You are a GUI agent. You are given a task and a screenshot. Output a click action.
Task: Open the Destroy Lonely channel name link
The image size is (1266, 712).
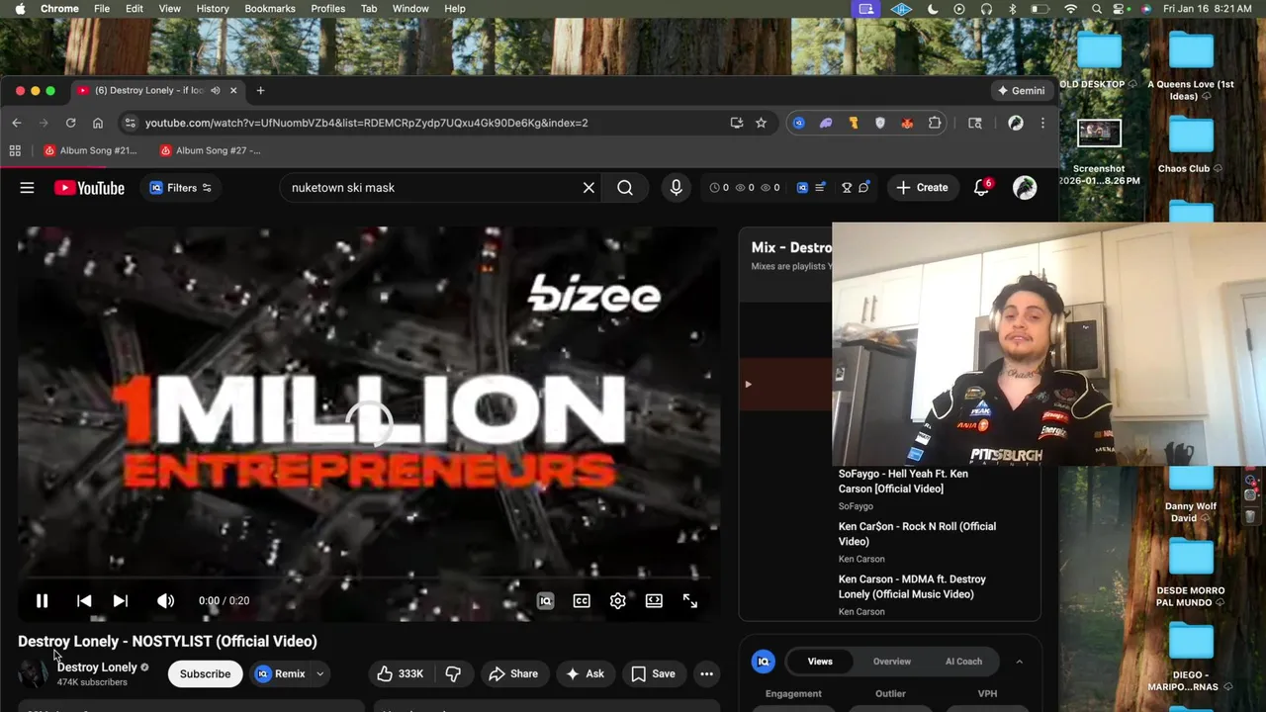97,667
